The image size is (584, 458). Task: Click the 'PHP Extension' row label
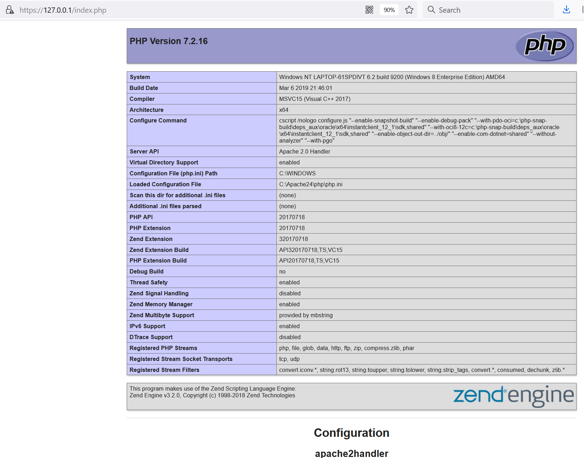[x=150, y=228]
